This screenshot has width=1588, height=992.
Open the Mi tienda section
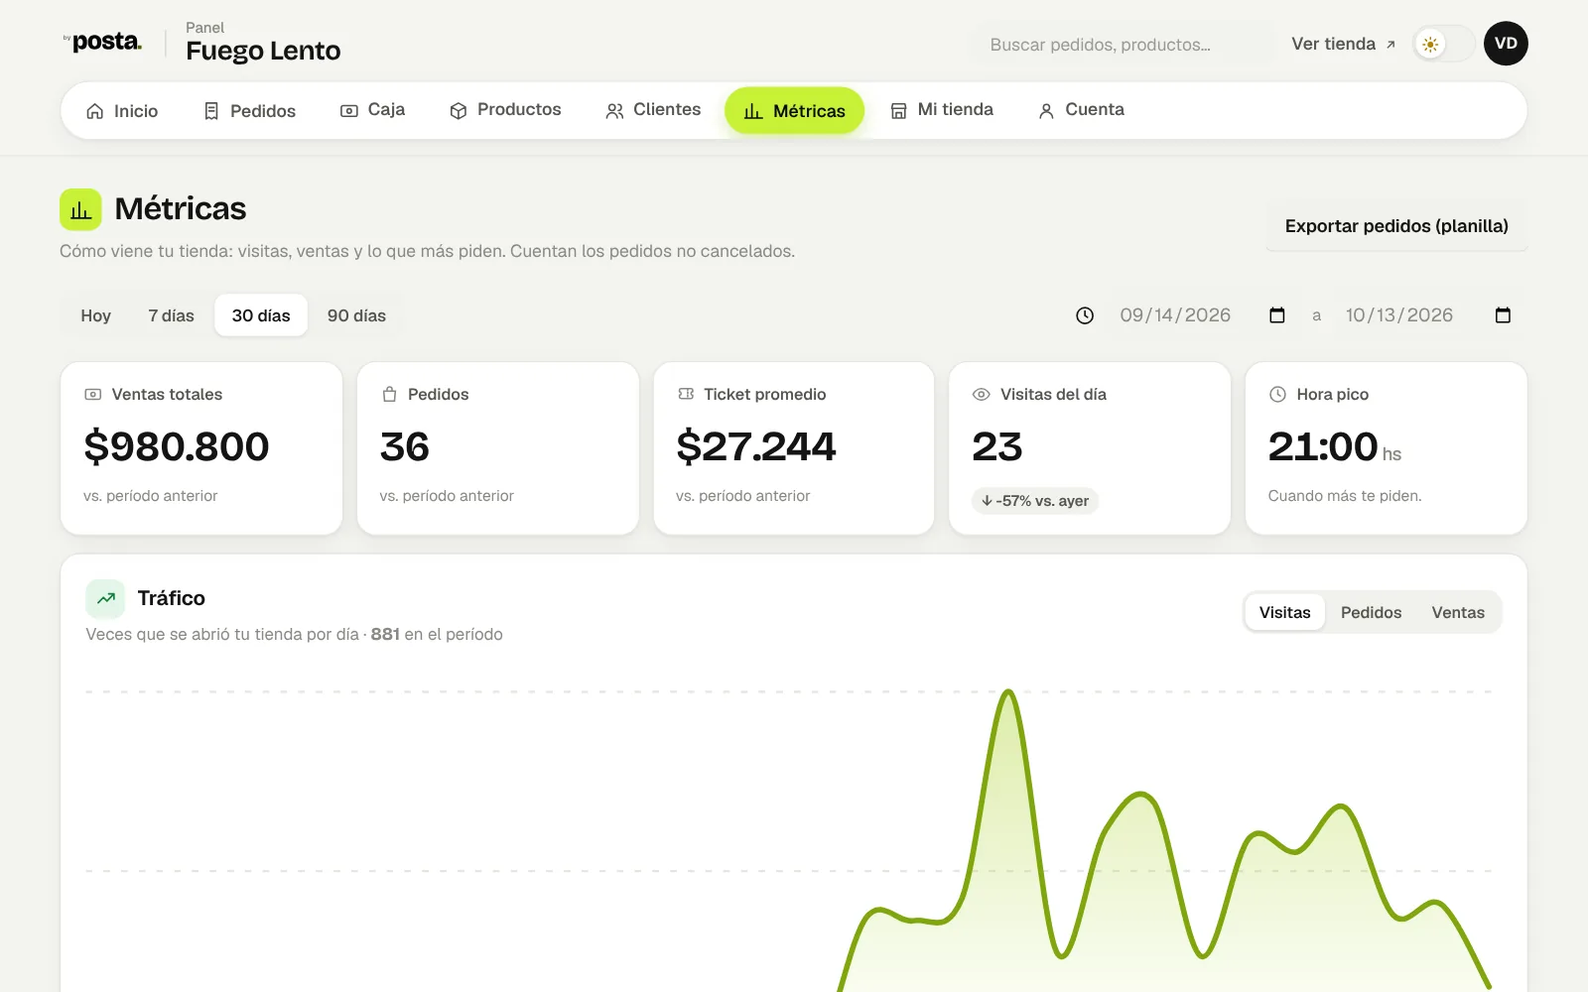pos(942,110)
